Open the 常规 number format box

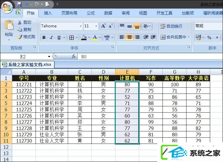208,26
